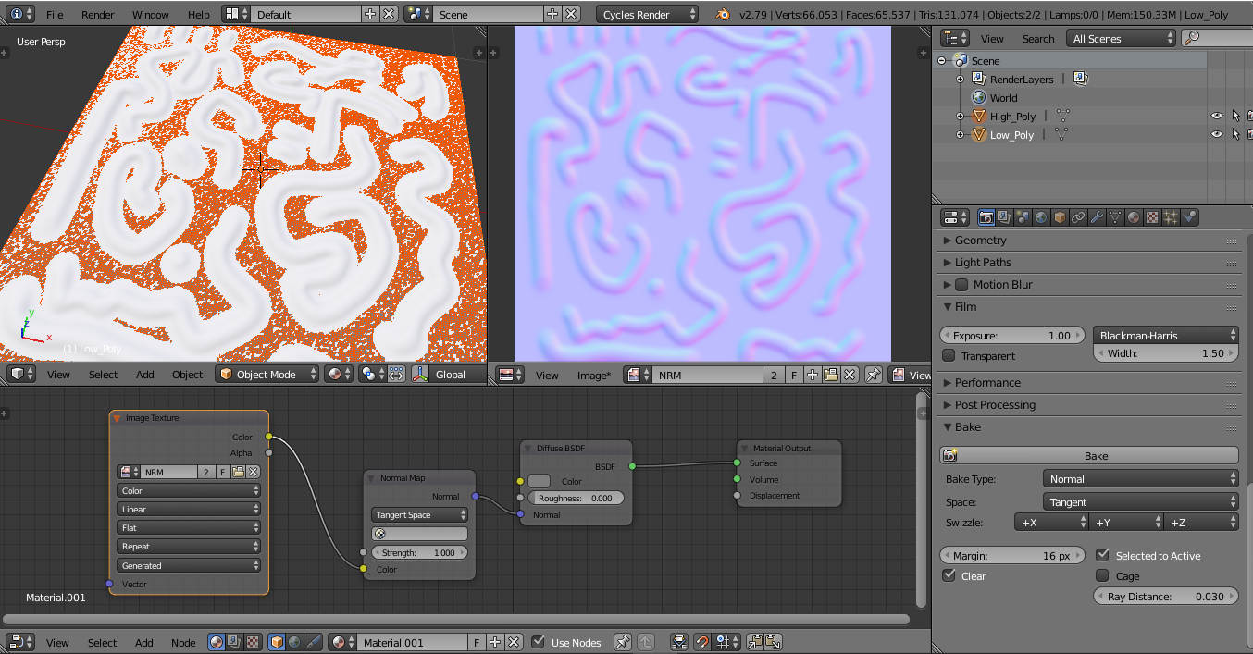Disable the Clear option in Bake panel
The height and width of the screenshot is (654, 1253).
(x=949, y=575)
